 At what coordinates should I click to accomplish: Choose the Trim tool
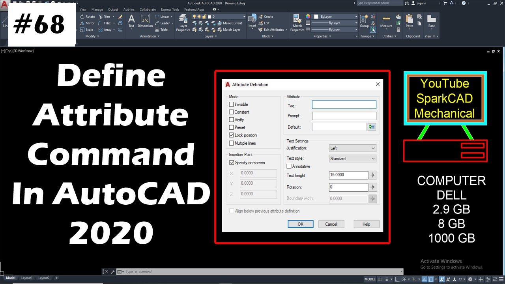tap(105, 17)
